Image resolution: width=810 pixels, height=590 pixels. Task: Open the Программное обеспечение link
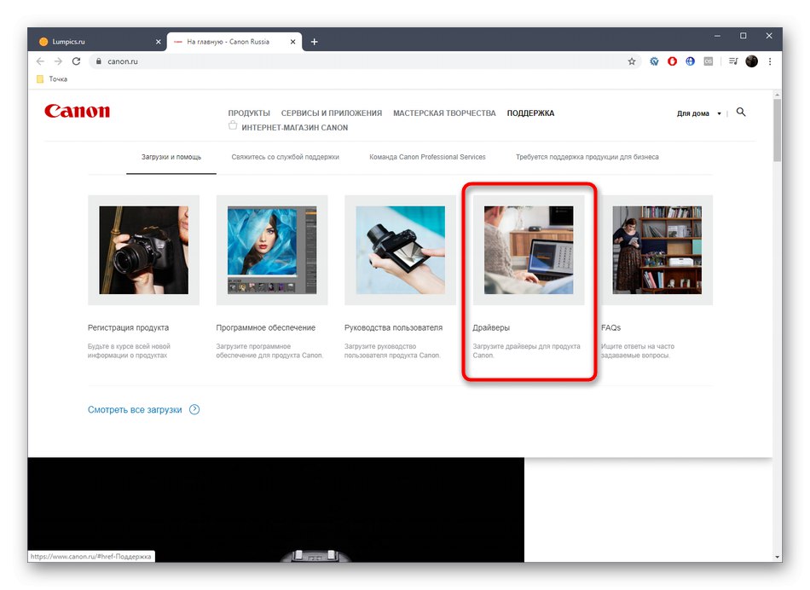coord(265,327)
